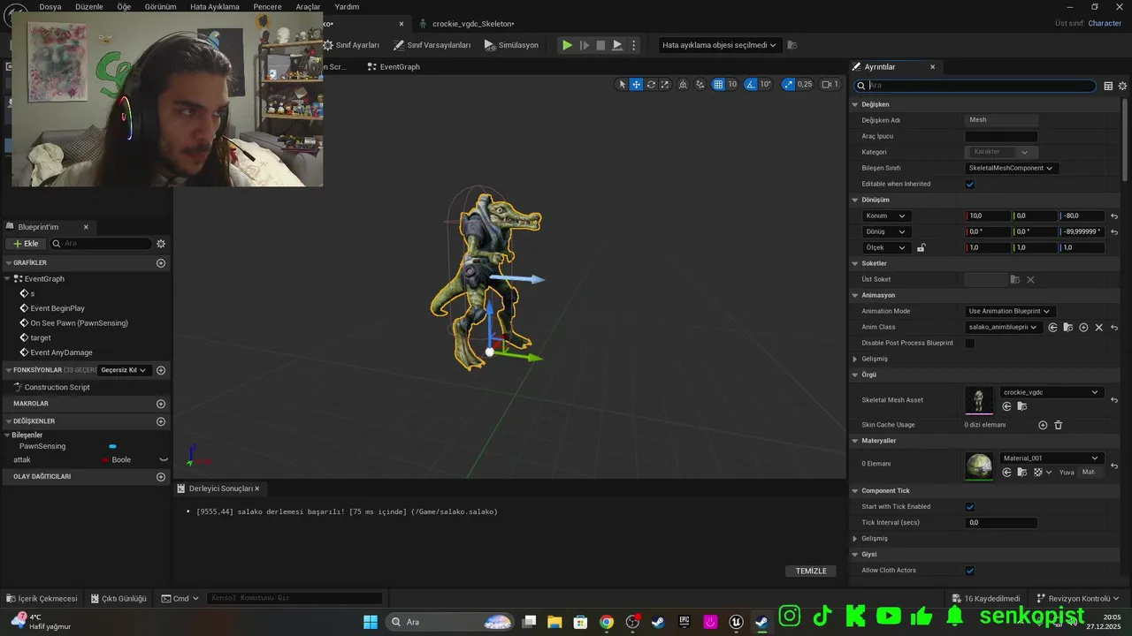
Task: Toggle Editable when Inherited checkbox
Action: (x=970, y=184)
